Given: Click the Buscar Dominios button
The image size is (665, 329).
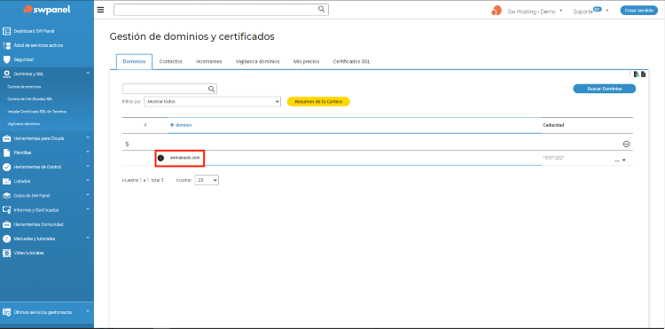Looking at the screenshot, I should pos(605,89).
